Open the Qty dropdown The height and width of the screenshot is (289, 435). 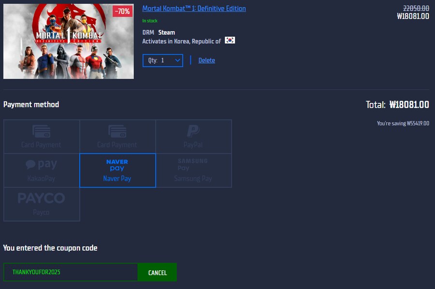[162, 60]
